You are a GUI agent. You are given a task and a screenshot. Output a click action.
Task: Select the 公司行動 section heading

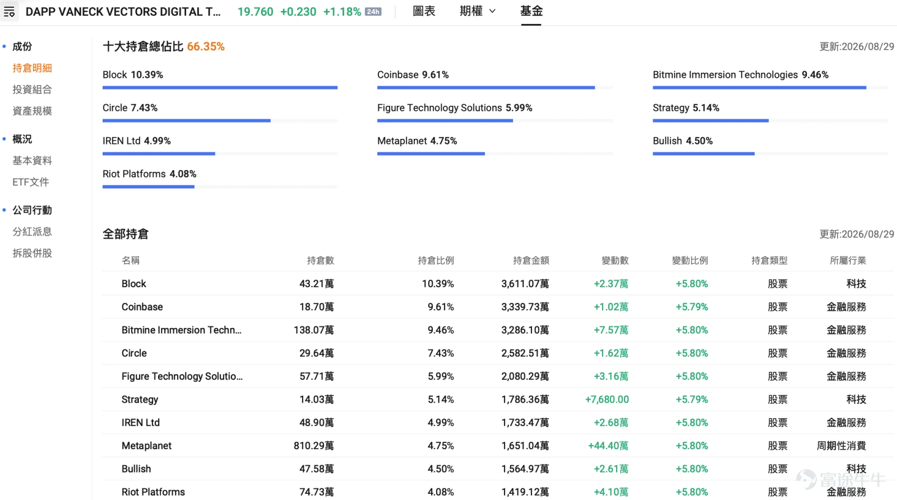[32, 211]
